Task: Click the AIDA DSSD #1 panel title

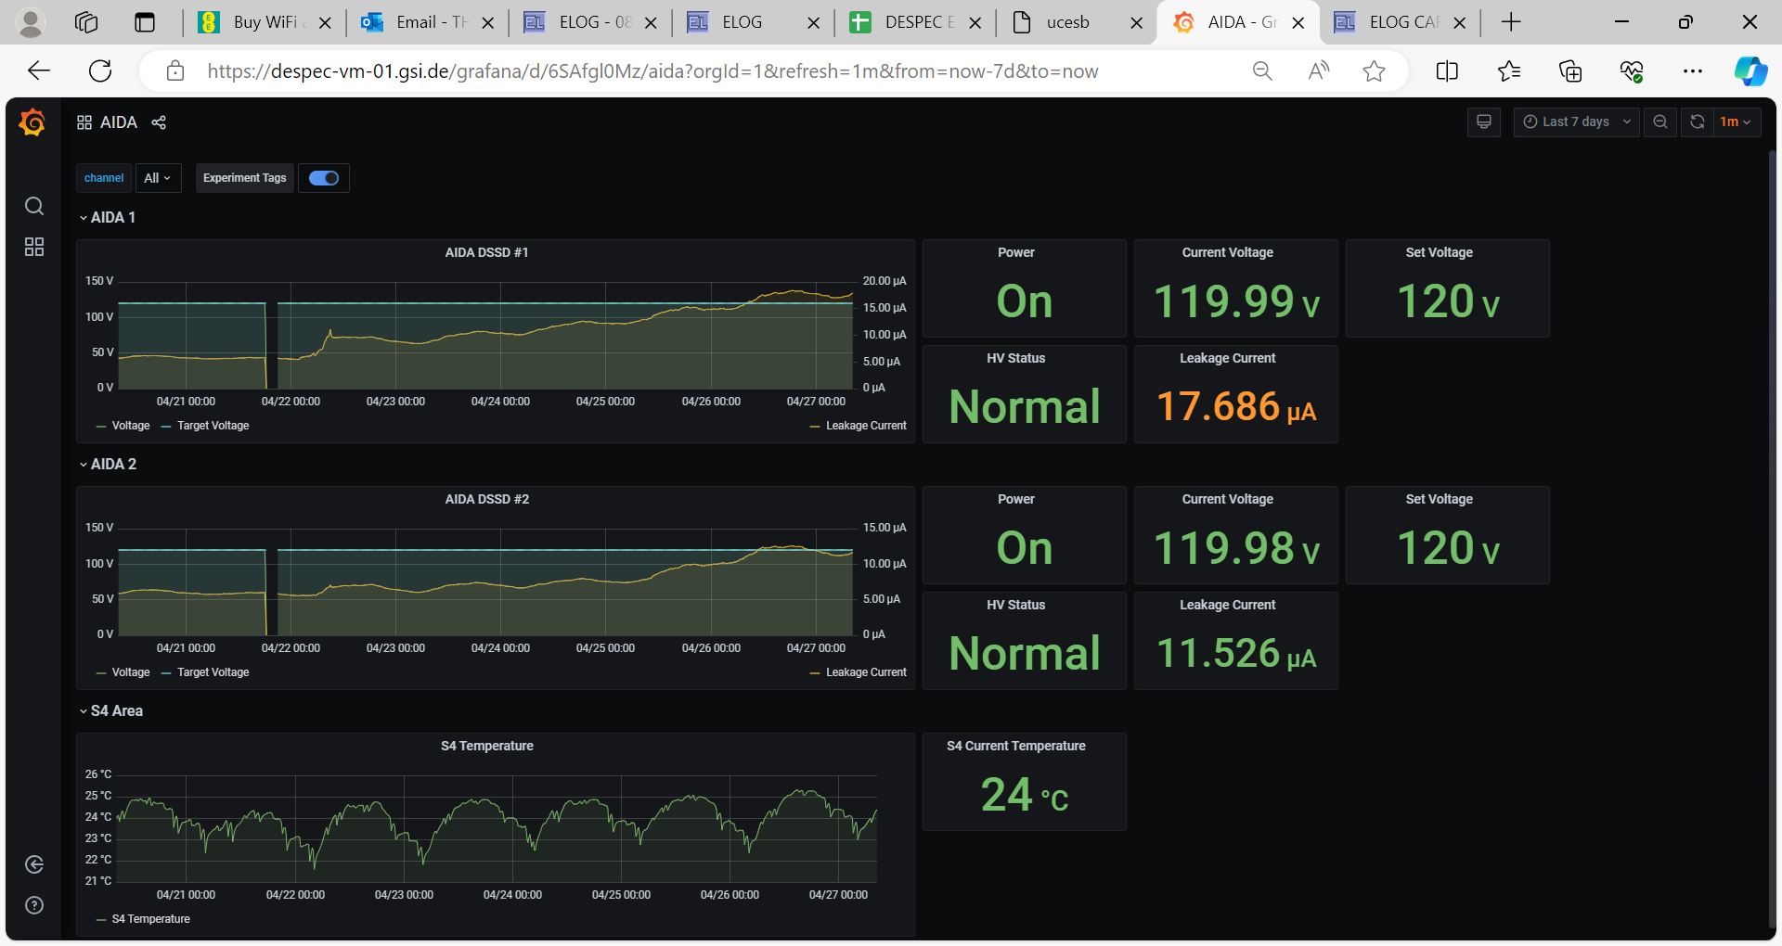Action: coord(486,252)
